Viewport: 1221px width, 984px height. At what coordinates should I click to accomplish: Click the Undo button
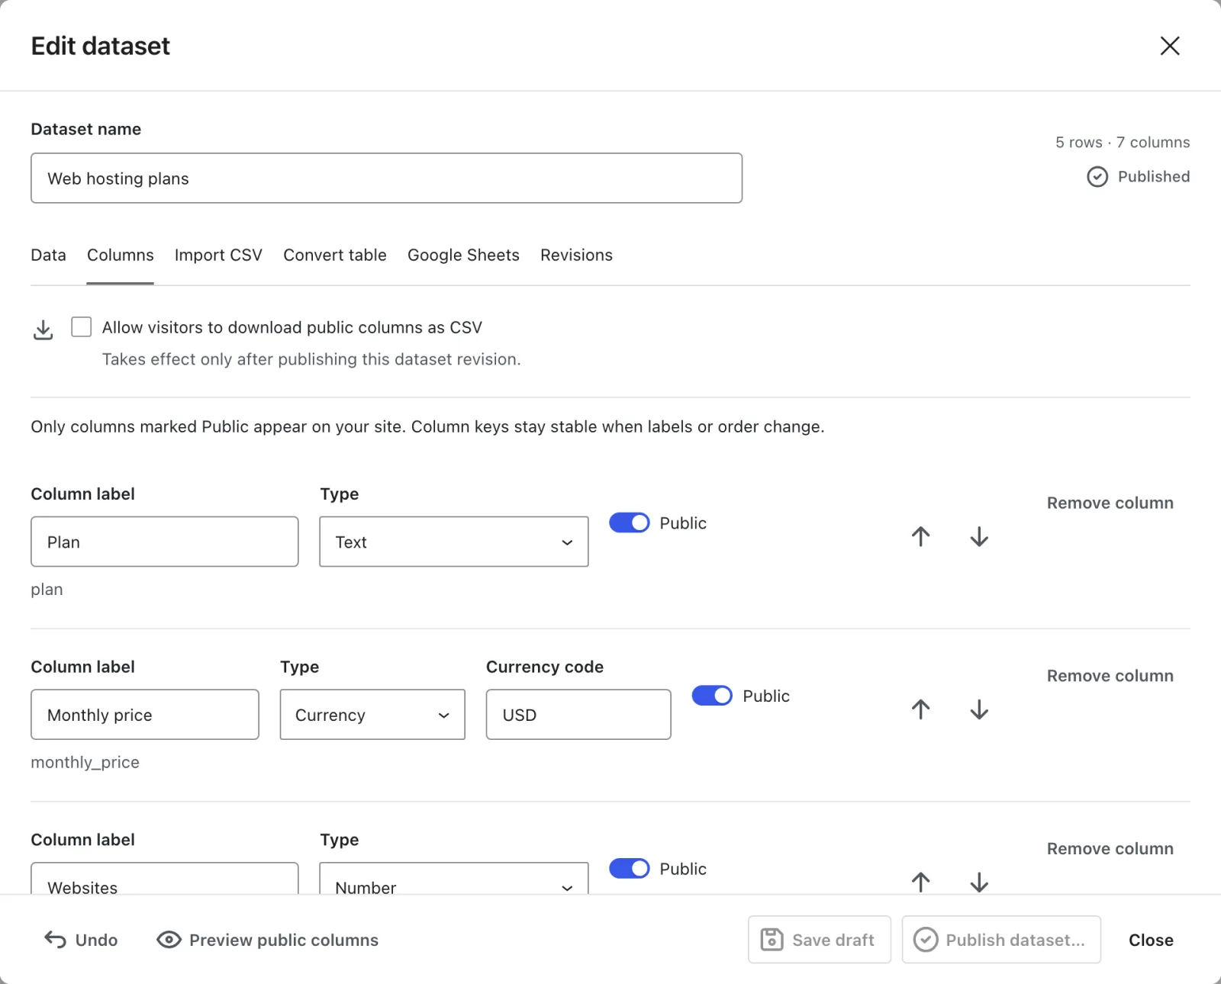point(81,940)
